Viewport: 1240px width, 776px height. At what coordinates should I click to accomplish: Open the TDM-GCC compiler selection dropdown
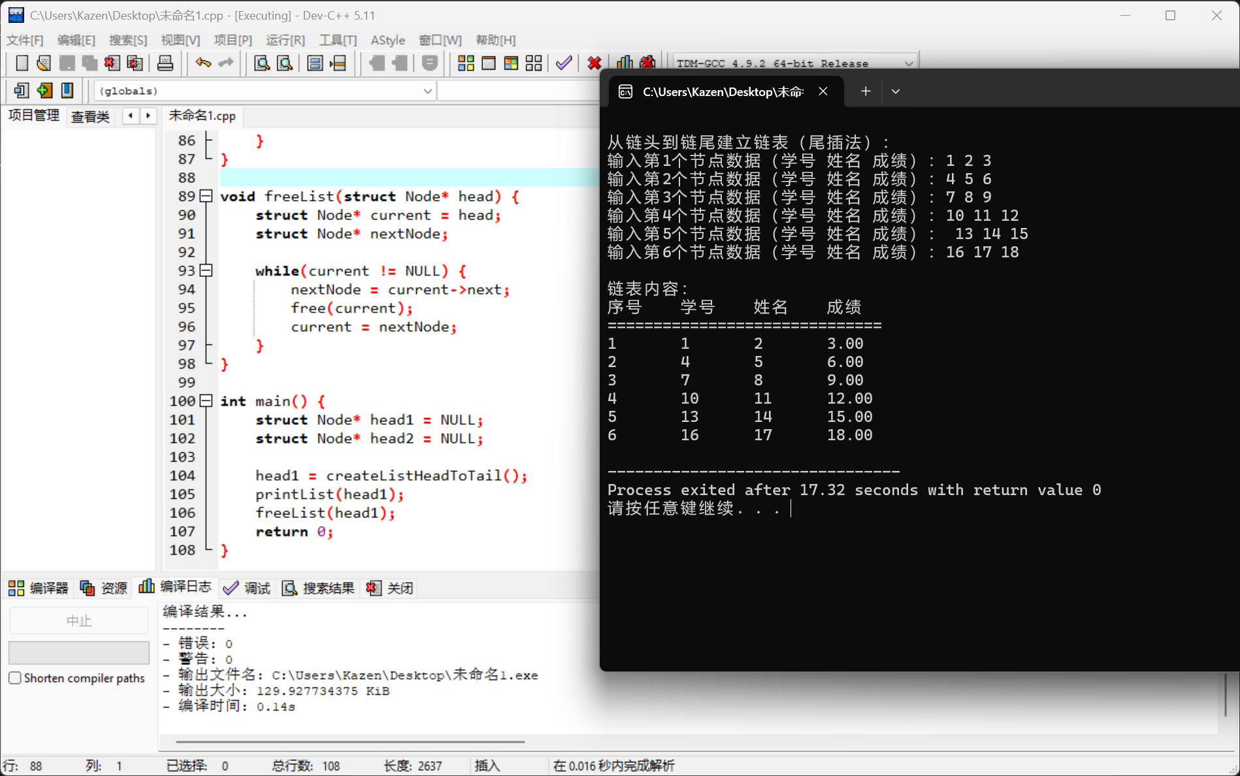(x=909, y=63)
